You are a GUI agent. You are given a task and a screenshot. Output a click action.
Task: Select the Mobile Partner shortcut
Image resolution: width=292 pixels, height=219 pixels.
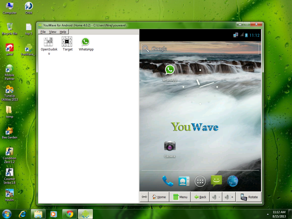pos(9,72)
